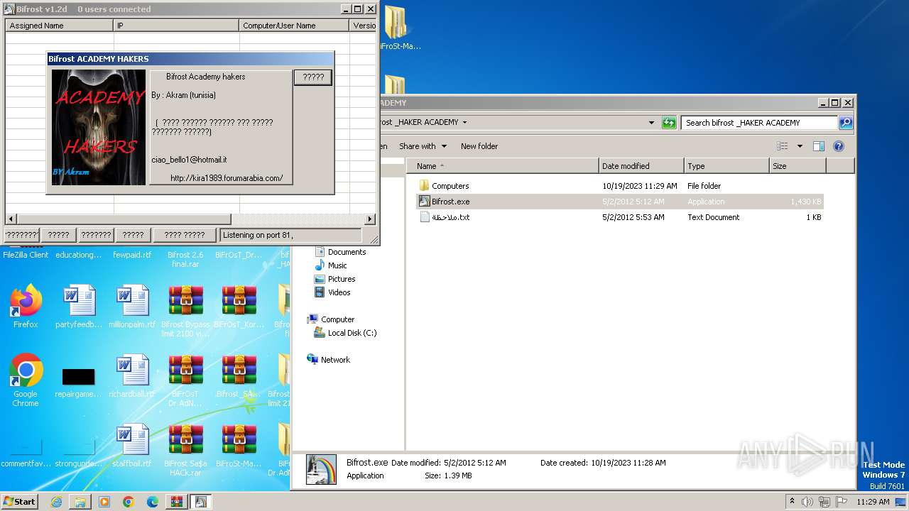Click Bifrost horizontal scrollbar right arrow
The width and height of the screenshot is (909, 511).
[370, 219]
